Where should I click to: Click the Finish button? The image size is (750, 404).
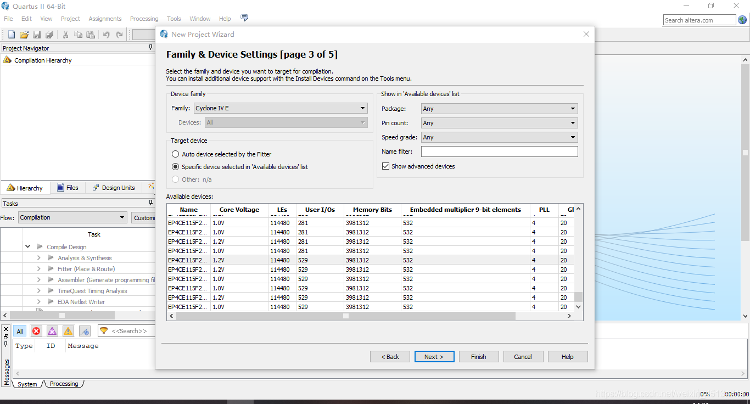(479, 357)
